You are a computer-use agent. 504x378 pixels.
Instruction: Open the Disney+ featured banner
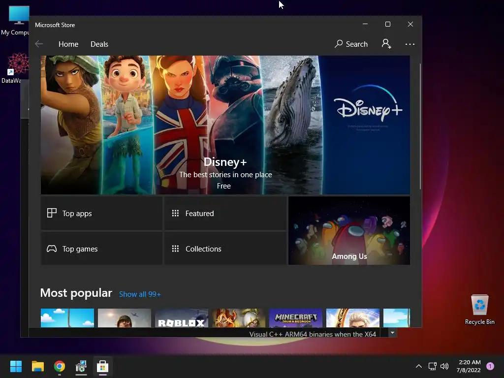pos(225,125)
